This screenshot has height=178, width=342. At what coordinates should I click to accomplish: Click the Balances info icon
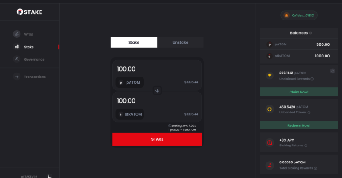point(310,33)
